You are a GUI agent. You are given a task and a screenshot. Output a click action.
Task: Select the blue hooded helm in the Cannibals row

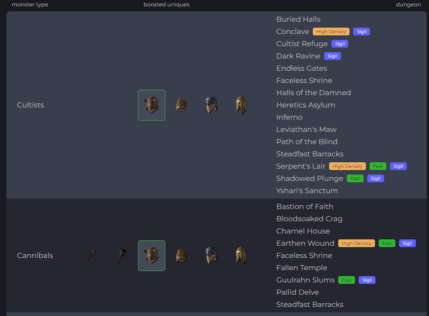click(x=211, y=256)
